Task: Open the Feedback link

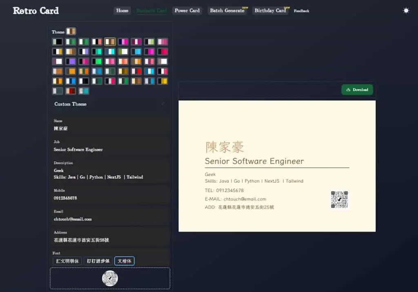Action: pos(302,11)
